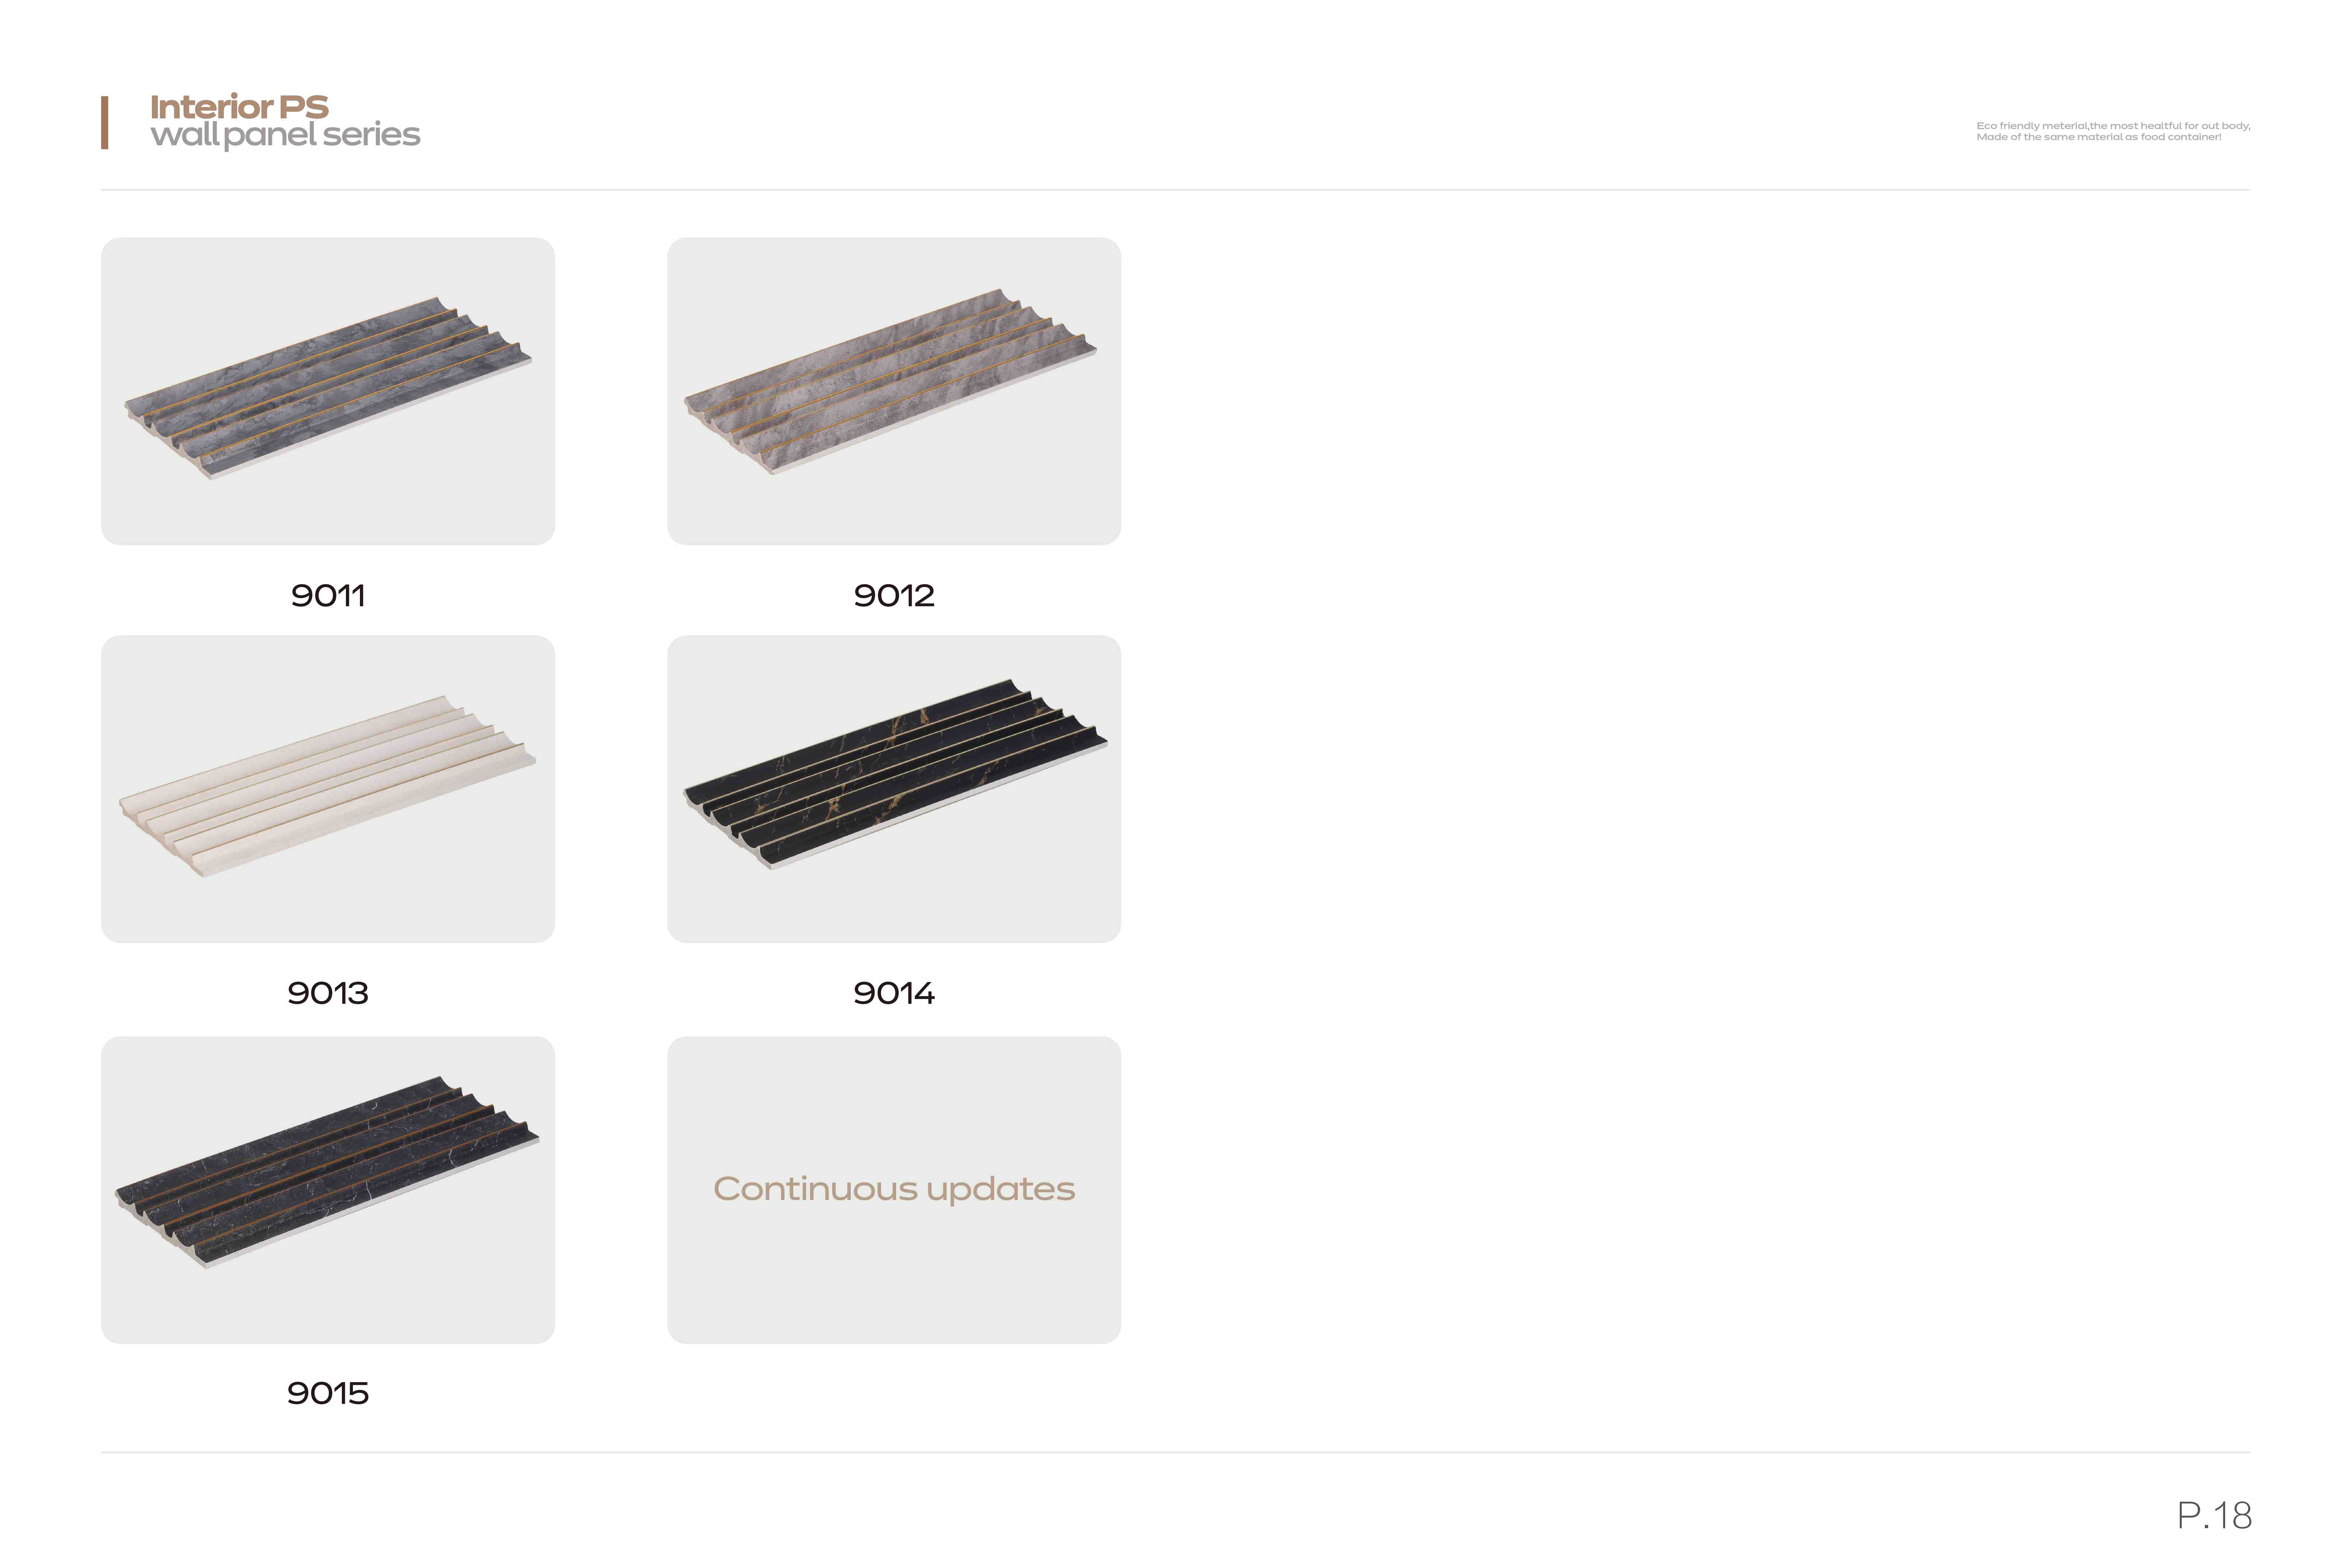The height and width of the screenshot is (1568, 2352).
Task: Open the 9014 black gold-vein panel thumbnail
Action: pyautogui.click(x=894, y=789)
